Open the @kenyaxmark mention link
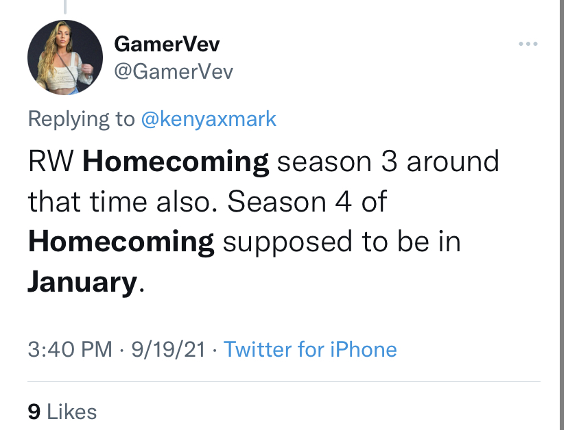The height and width of the screenshot is (430, 568). click(209, 119)
